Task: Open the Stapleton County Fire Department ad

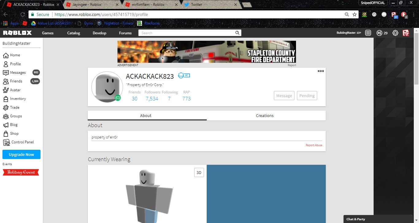Action: tap(207, 52)
